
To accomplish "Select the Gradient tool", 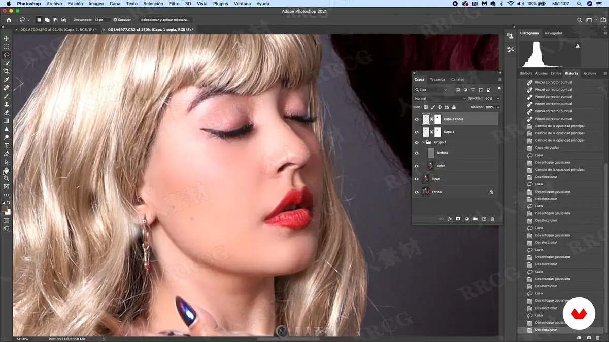I will point(7,121).
